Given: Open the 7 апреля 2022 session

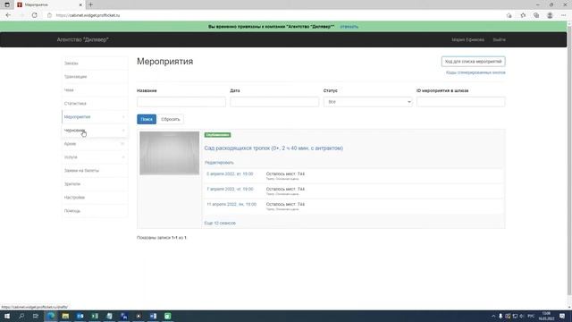Looking at the screenshot, I should (x=230, y=189).
